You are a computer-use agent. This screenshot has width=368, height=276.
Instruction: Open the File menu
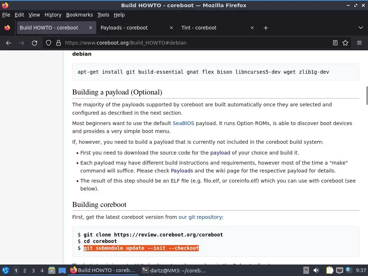pos(6,15)
